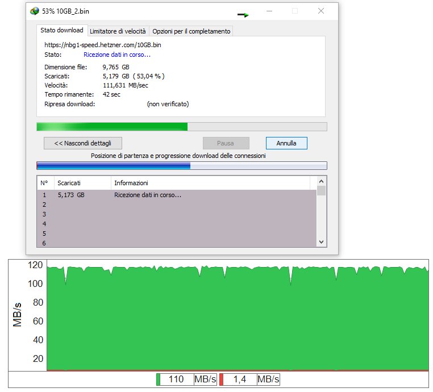This screenshot has width=433, height=392.
Task: Click the Informazioni column header
Action: (210, 183)
